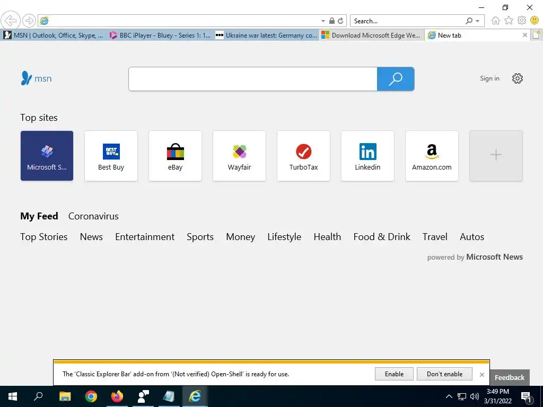Open the Lifestyle category
The width and height of the screenshot is (543, 407).
click(x=284, y=237)
